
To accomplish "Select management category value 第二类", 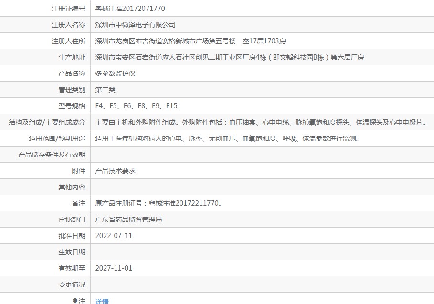I will 105,90.
